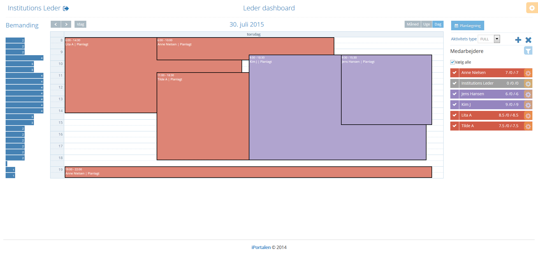Open the Aktivitets type FULL dropdown
Viewport: 538px width, 256px height.
[489, 39]
